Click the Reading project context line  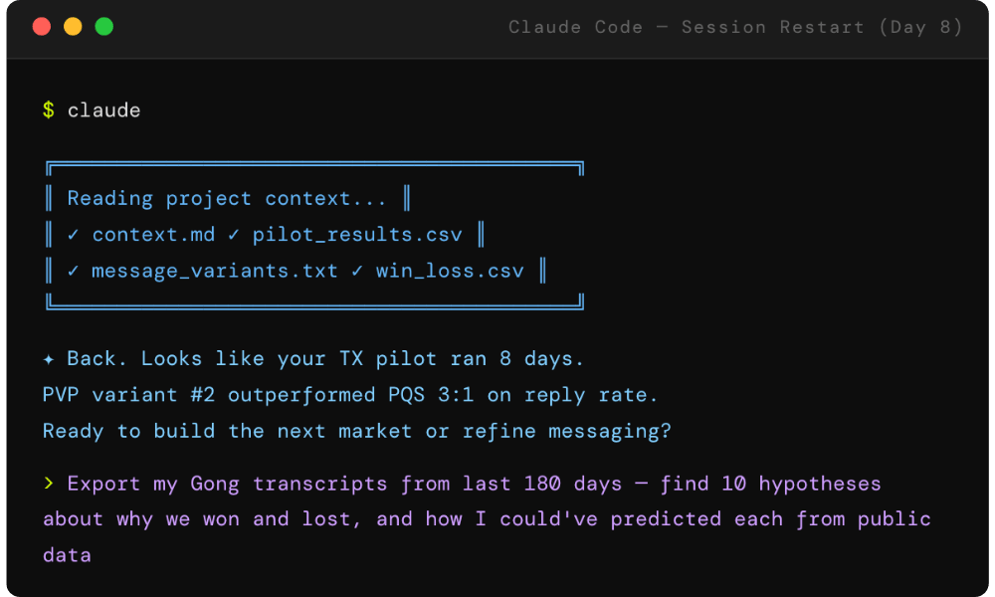pyautogui.click(x=227, y=199)
